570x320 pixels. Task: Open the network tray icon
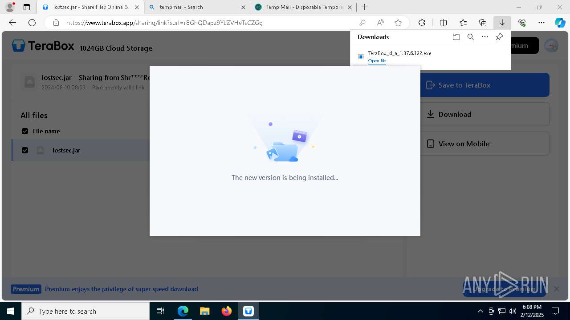point(502,311)
